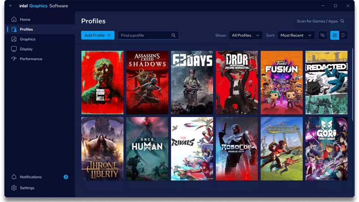Select the Graphics sidebar icon
The image size is (359, 202).
14,39
